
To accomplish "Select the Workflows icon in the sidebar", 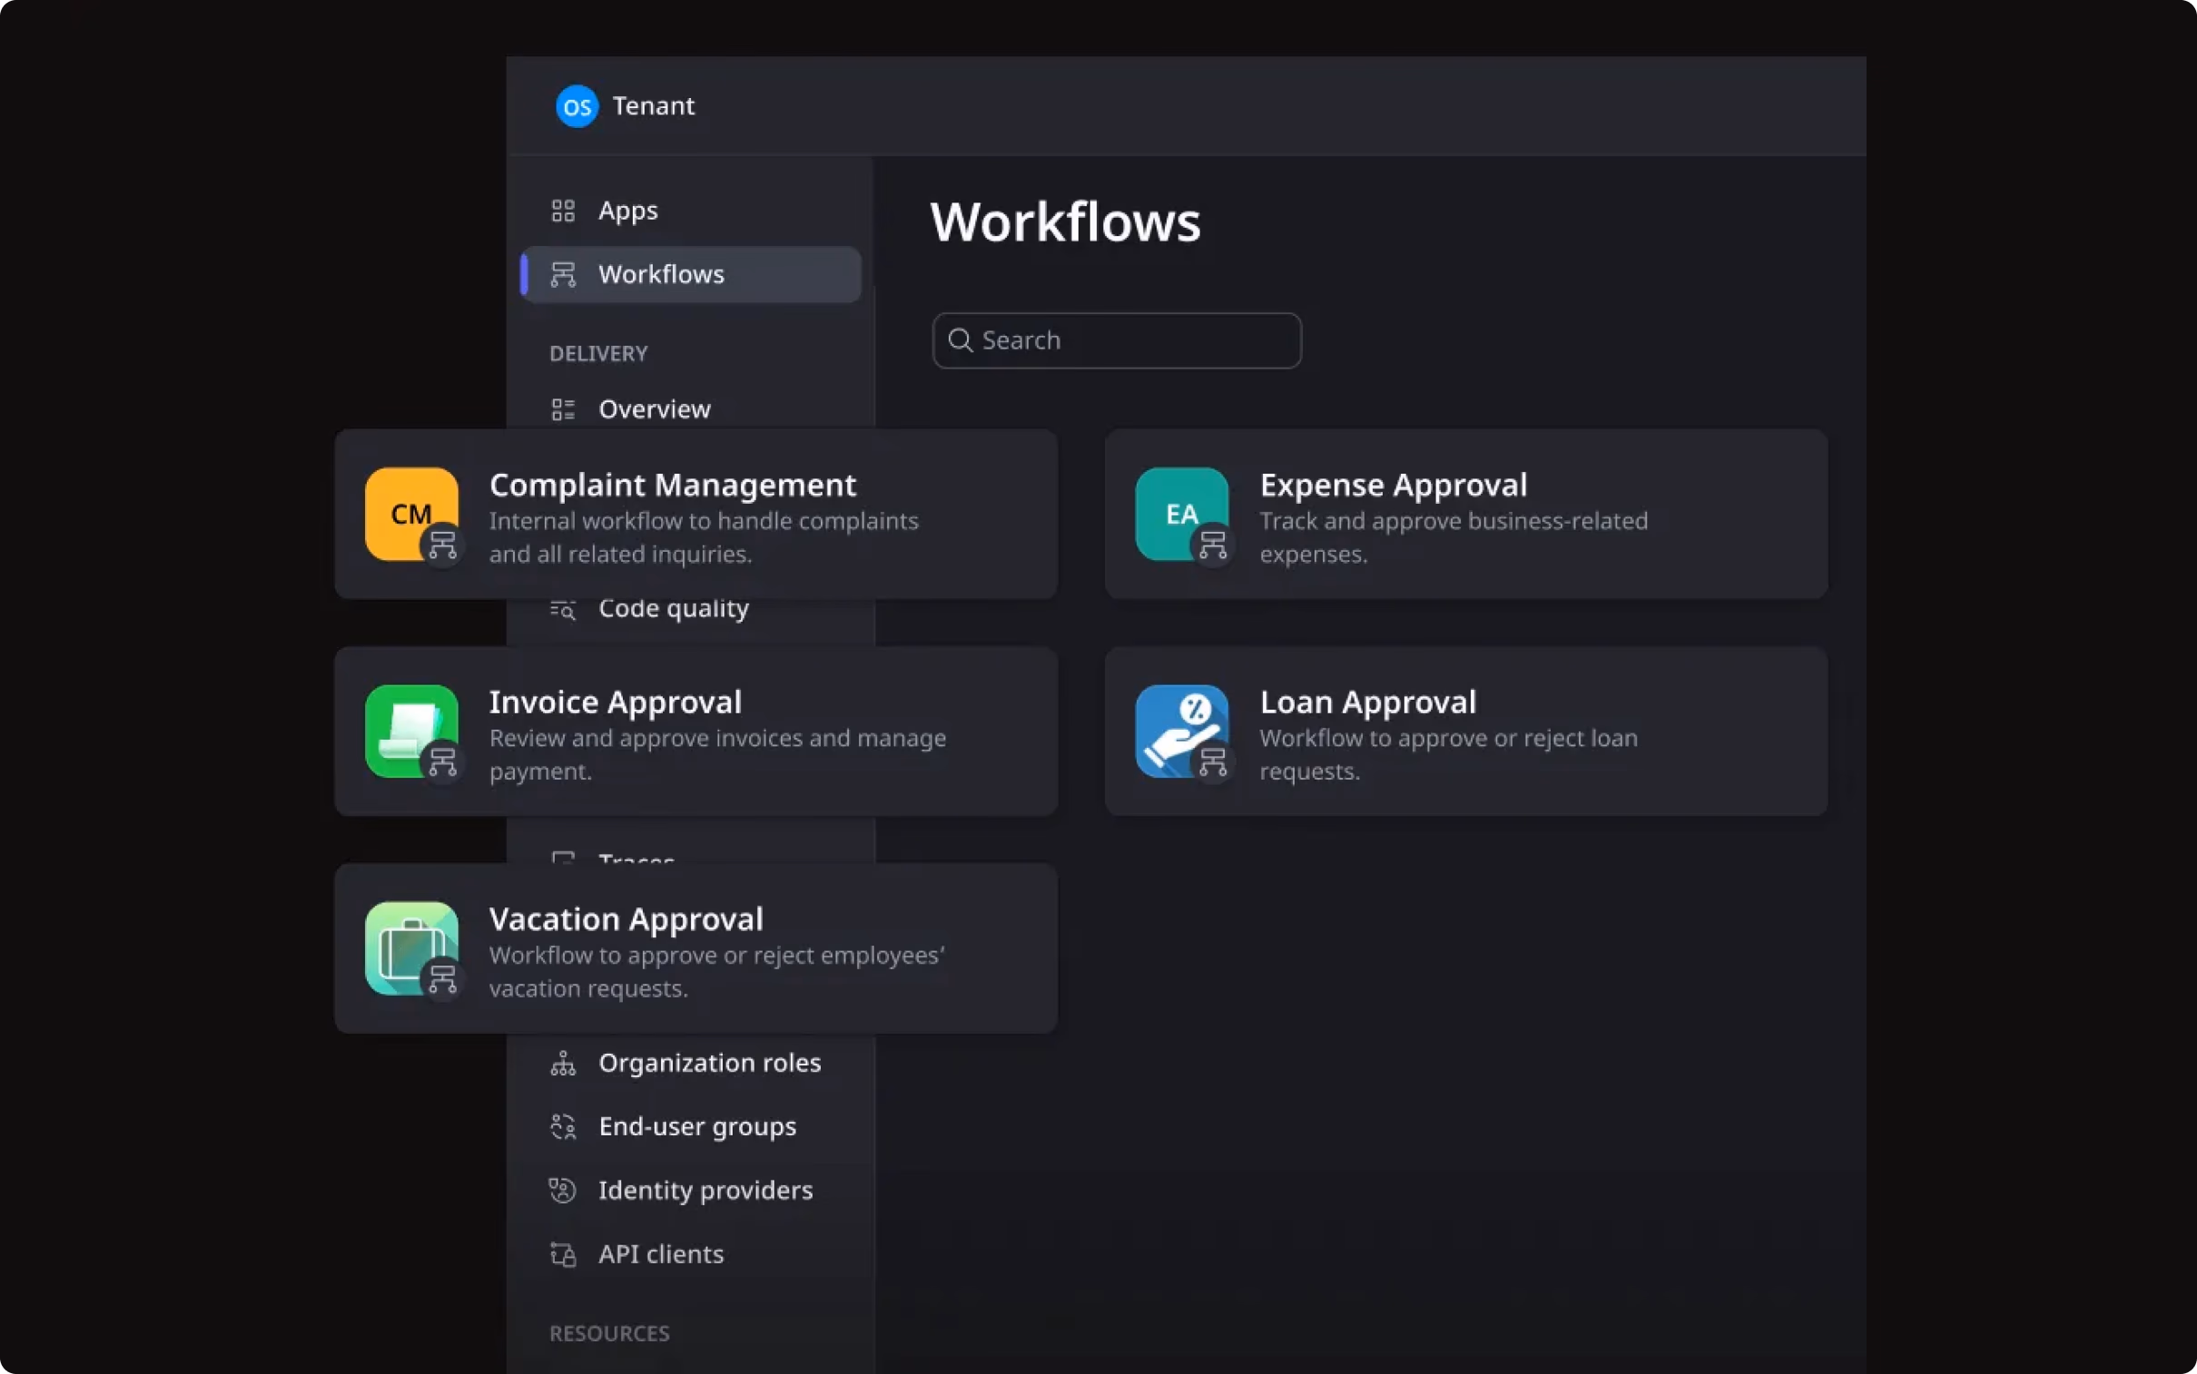I will pos(564,273).
